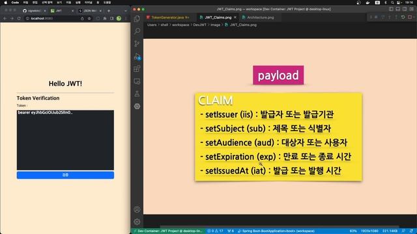Click Dev Container remote status indicator
The width and height of the screenshot is (417, 234).
pos(168,231)
